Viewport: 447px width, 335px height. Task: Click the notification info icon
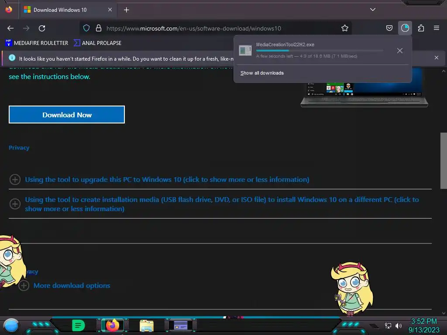coord(12,58)
